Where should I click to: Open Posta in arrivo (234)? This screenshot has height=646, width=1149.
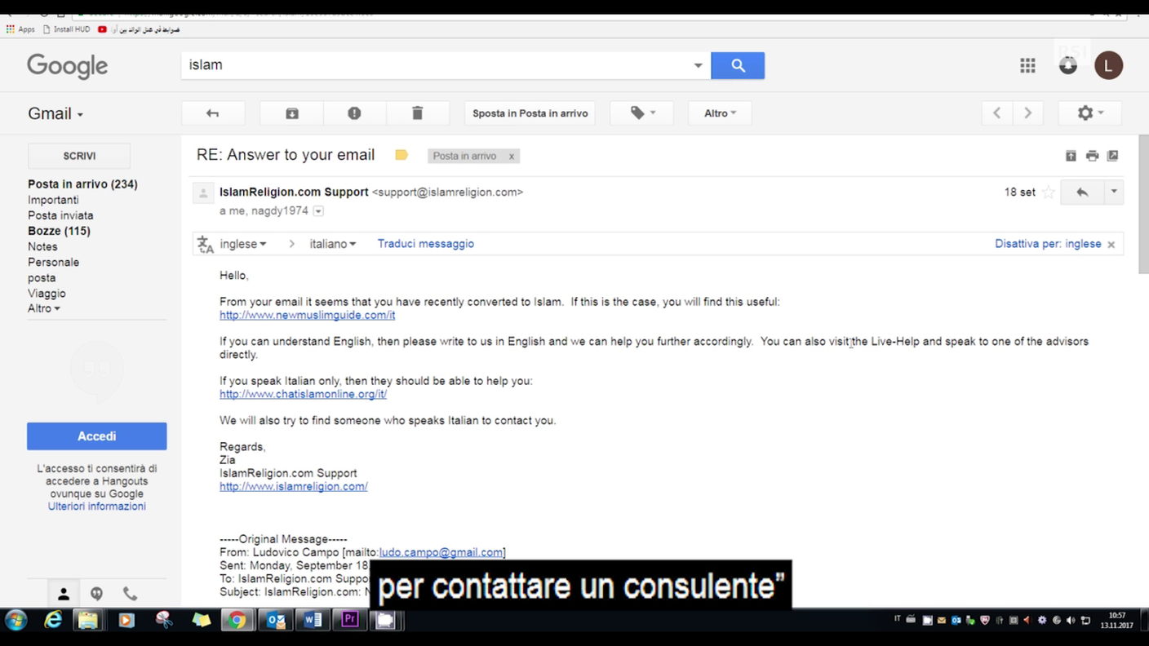pos(82,184)
